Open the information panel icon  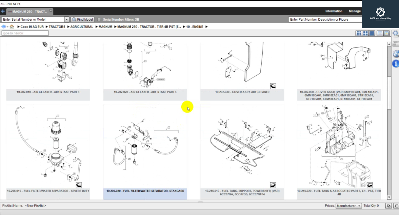tap(396, 63)
